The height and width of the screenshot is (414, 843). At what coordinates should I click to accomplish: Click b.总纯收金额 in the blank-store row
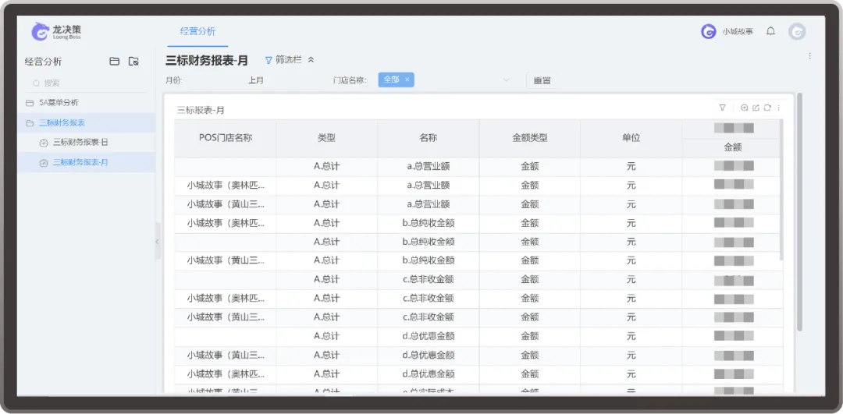[428, 242]
